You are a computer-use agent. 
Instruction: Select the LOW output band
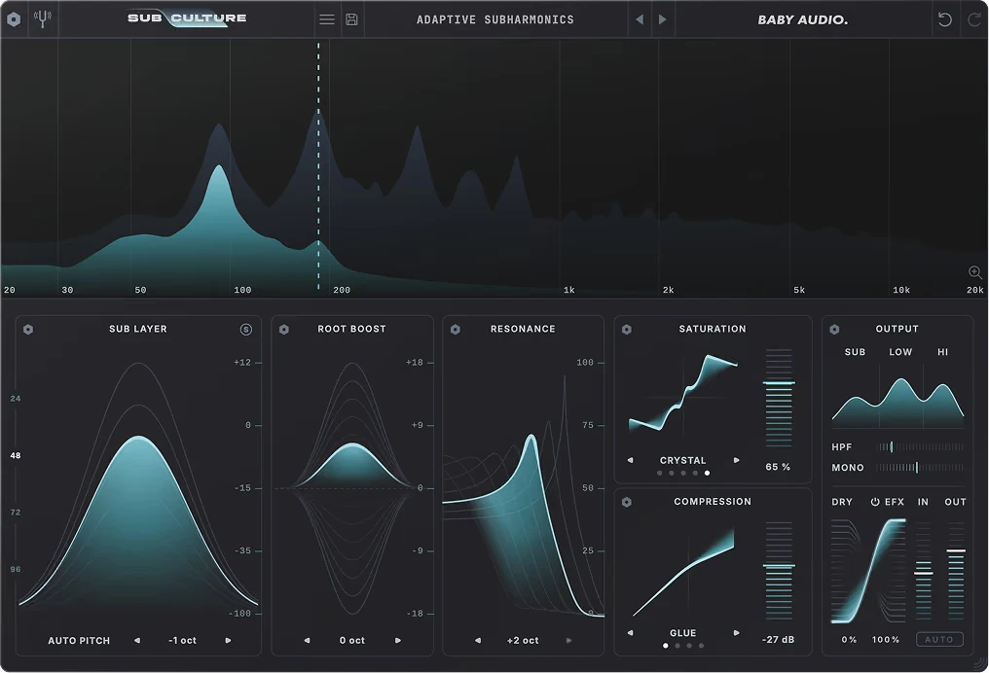pos(900,352)
